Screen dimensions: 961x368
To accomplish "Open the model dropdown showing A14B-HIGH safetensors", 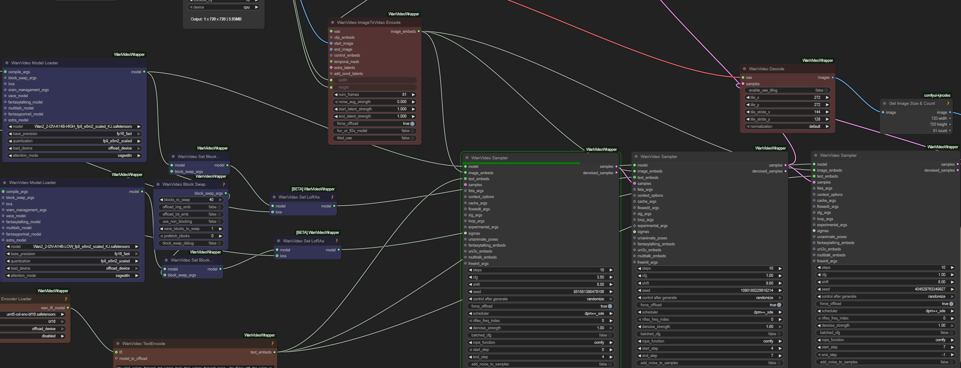I will click(x=75, y=126).
